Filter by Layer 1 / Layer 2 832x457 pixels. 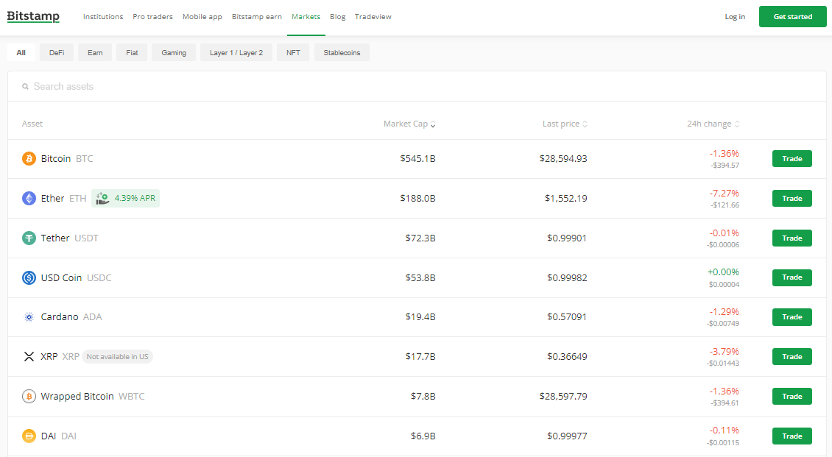click(236, 52)
